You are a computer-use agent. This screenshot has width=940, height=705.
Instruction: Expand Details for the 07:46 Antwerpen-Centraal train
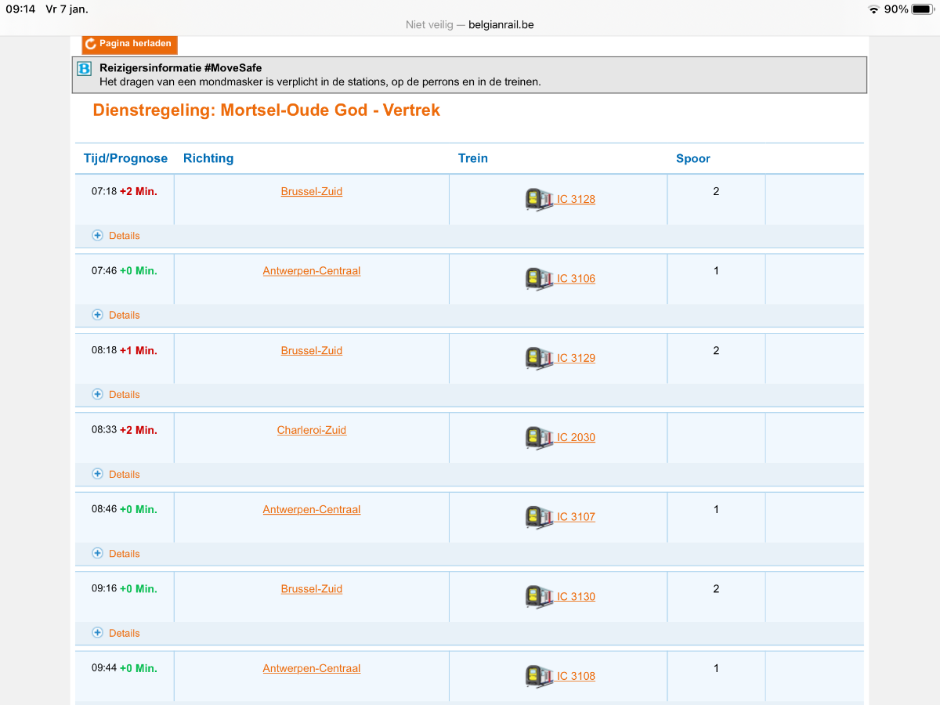[116, 315]
